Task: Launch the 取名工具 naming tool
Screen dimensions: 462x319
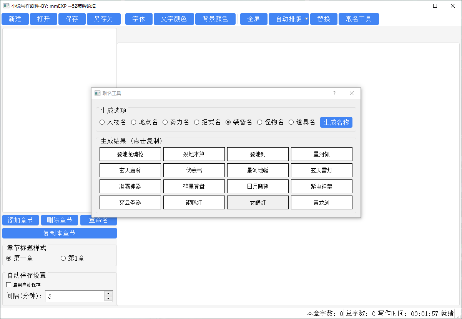Action: coord(358,19)
